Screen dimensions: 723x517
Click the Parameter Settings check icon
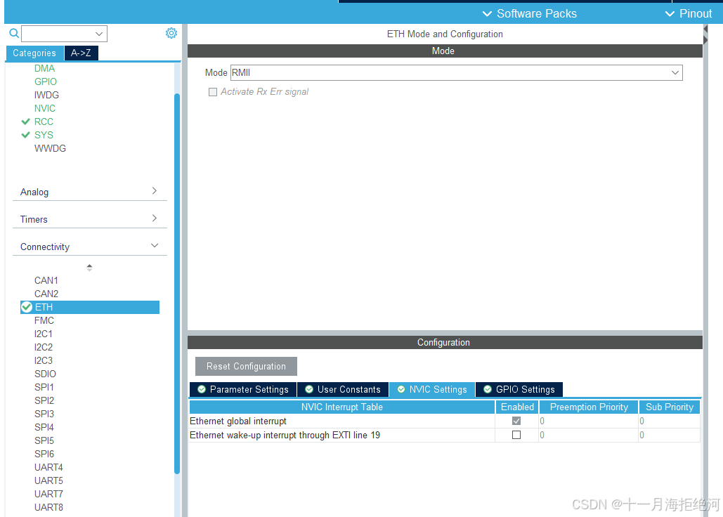(202, 389)
